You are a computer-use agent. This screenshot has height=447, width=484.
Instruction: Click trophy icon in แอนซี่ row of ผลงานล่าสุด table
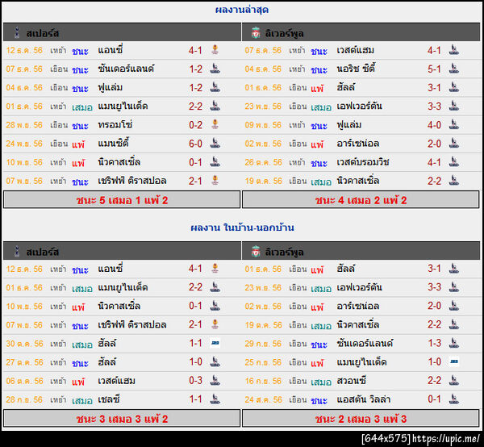(x=215, y=50)
